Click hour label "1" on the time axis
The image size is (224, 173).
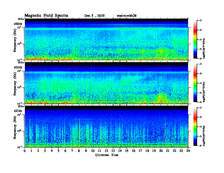[31, 151]
